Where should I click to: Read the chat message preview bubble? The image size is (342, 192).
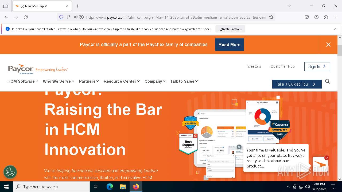point(276,158)
